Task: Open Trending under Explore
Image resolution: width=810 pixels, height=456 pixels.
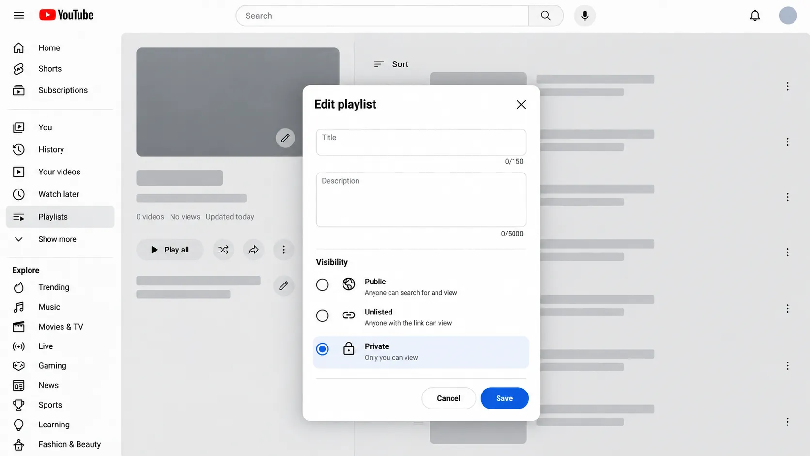Action: [x=60, y=287]
